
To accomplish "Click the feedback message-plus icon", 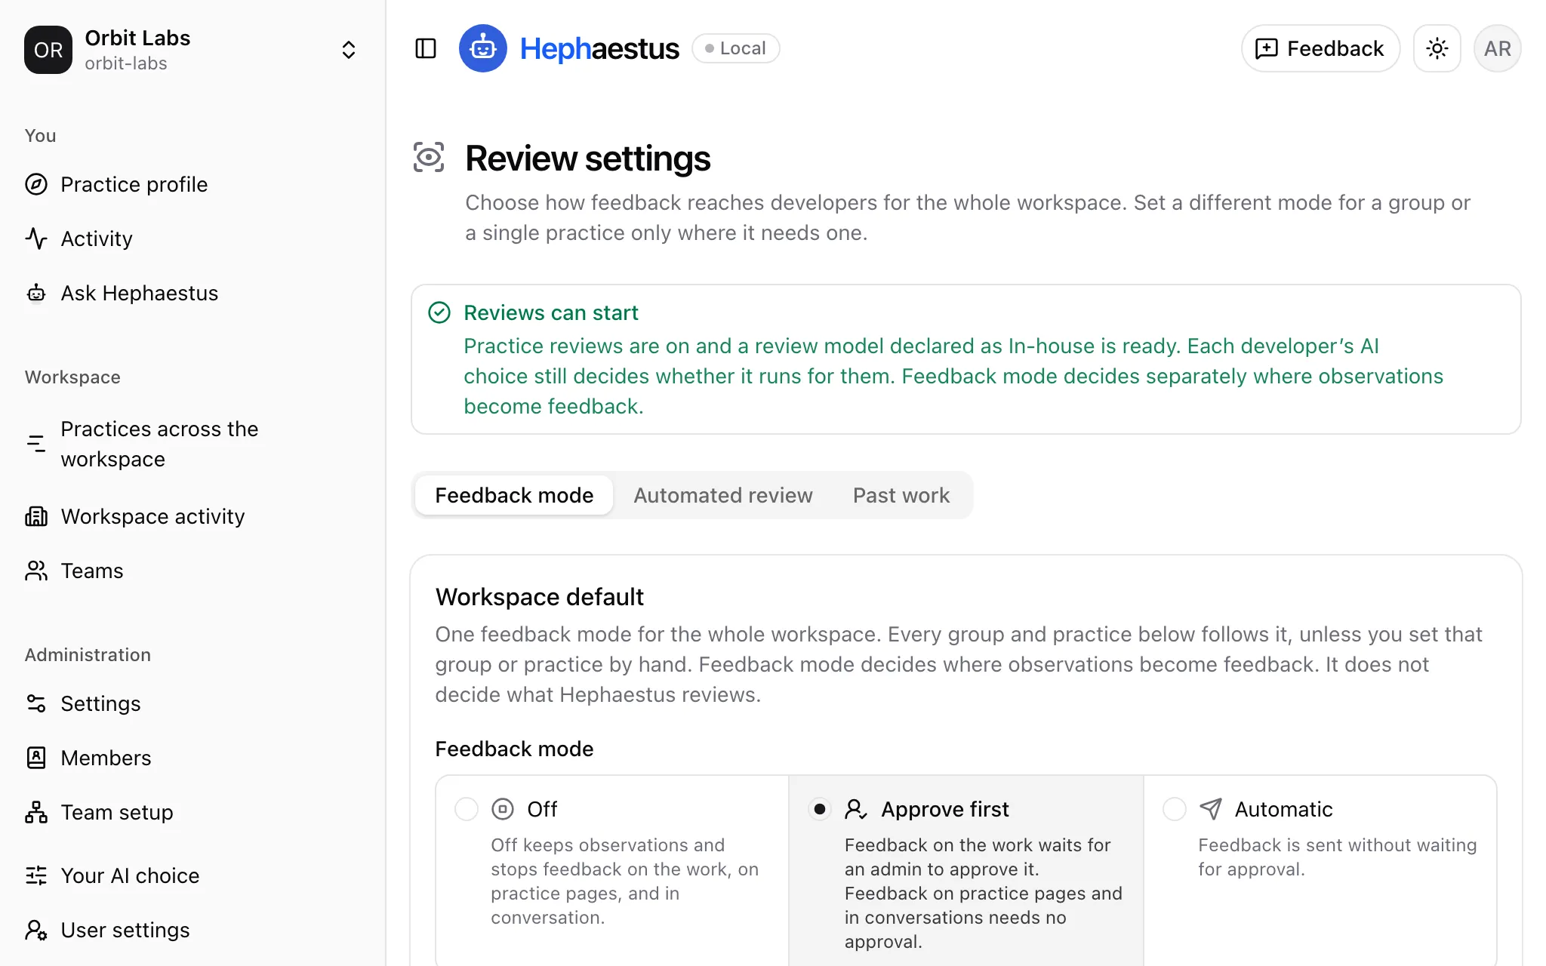I will [x=1266, y=49].
